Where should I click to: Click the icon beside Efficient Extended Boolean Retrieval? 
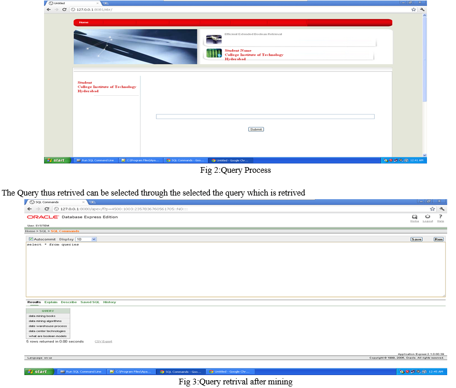pyautogui.click(x=213, y=39)
